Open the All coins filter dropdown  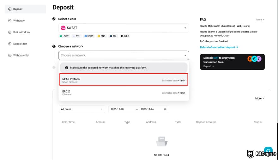pyautogui.click(x=82, y=109)
